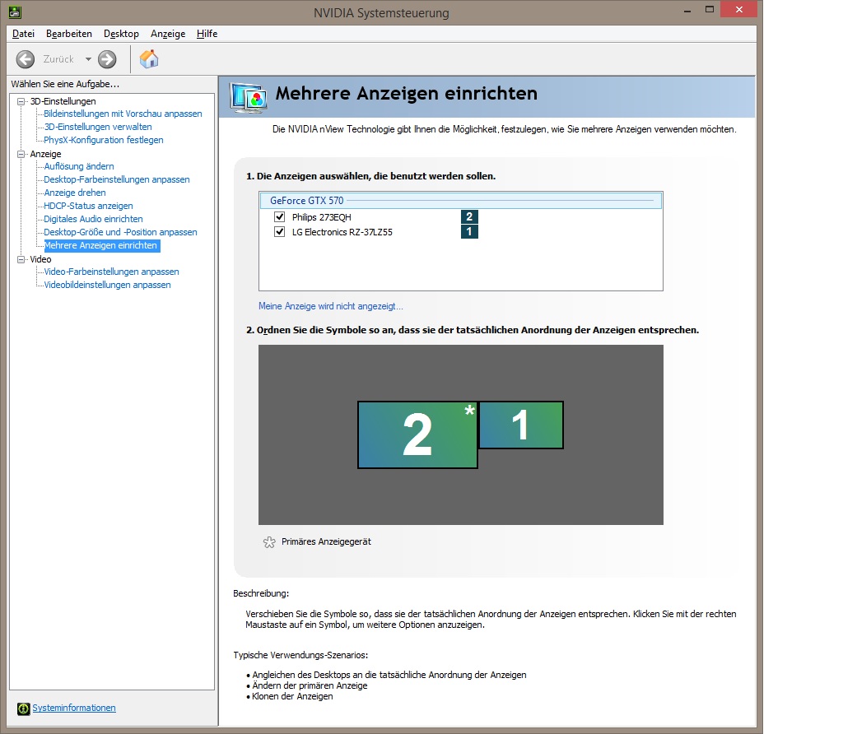Open Bildeinstellungen mit Vorschau anpassen
Image resolution: width=843 pixels, height=734 pixels.
pyautogui.click(x=123, y=114)
